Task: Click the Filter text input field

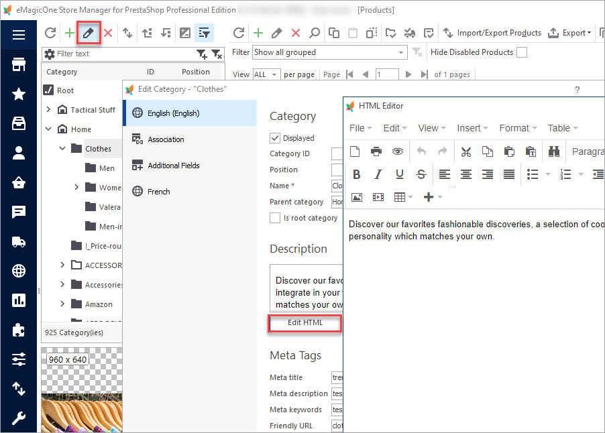Action: pos(125,54)
